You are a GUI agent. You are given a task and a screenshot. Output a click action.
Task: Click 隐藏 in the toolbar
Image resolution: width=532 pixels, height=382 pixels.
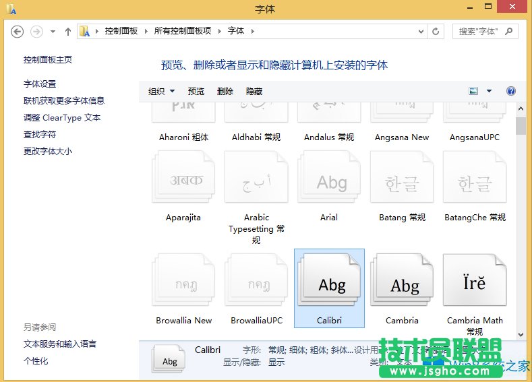click(254, 91)
